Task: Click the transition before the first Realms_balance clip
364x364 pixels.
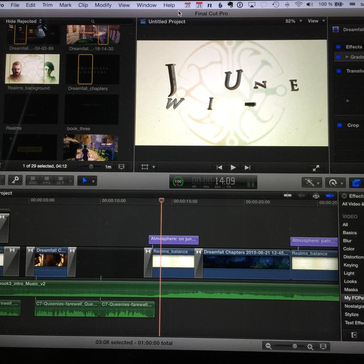Action: (x=148, y=262)
